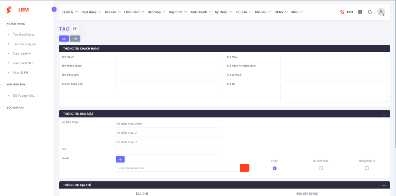Viewport: 396px width, 196px height.
Task: Open the user profile avatar
Action: (381, 12)
